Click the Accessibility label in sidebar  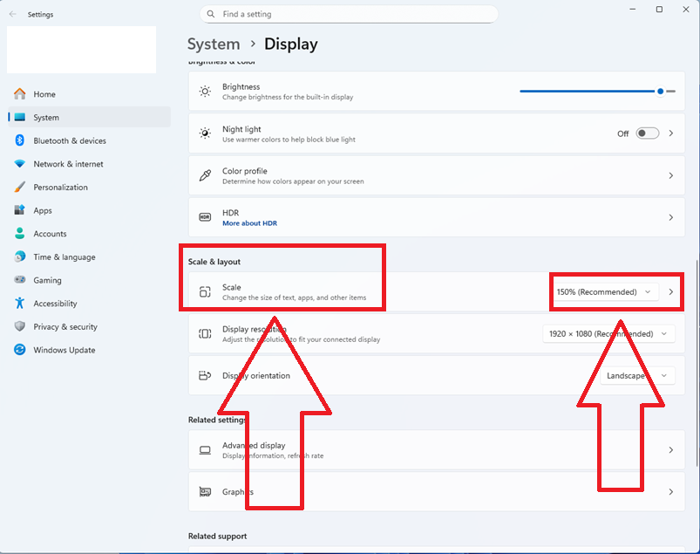(x=56, y=304)
